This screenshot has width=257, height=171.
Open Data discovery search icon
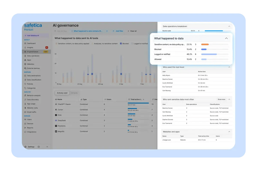tap(25, 100)
